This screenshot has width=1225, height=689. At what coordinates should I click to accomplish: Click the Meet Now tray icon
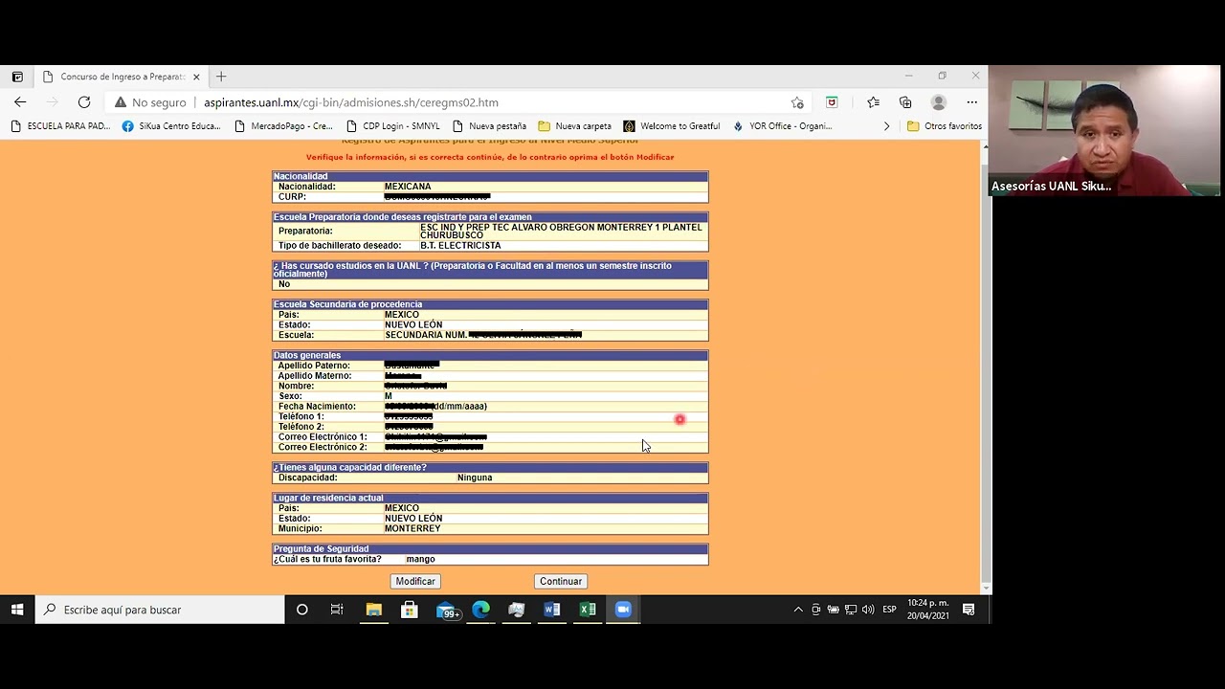tap(815, 610)
